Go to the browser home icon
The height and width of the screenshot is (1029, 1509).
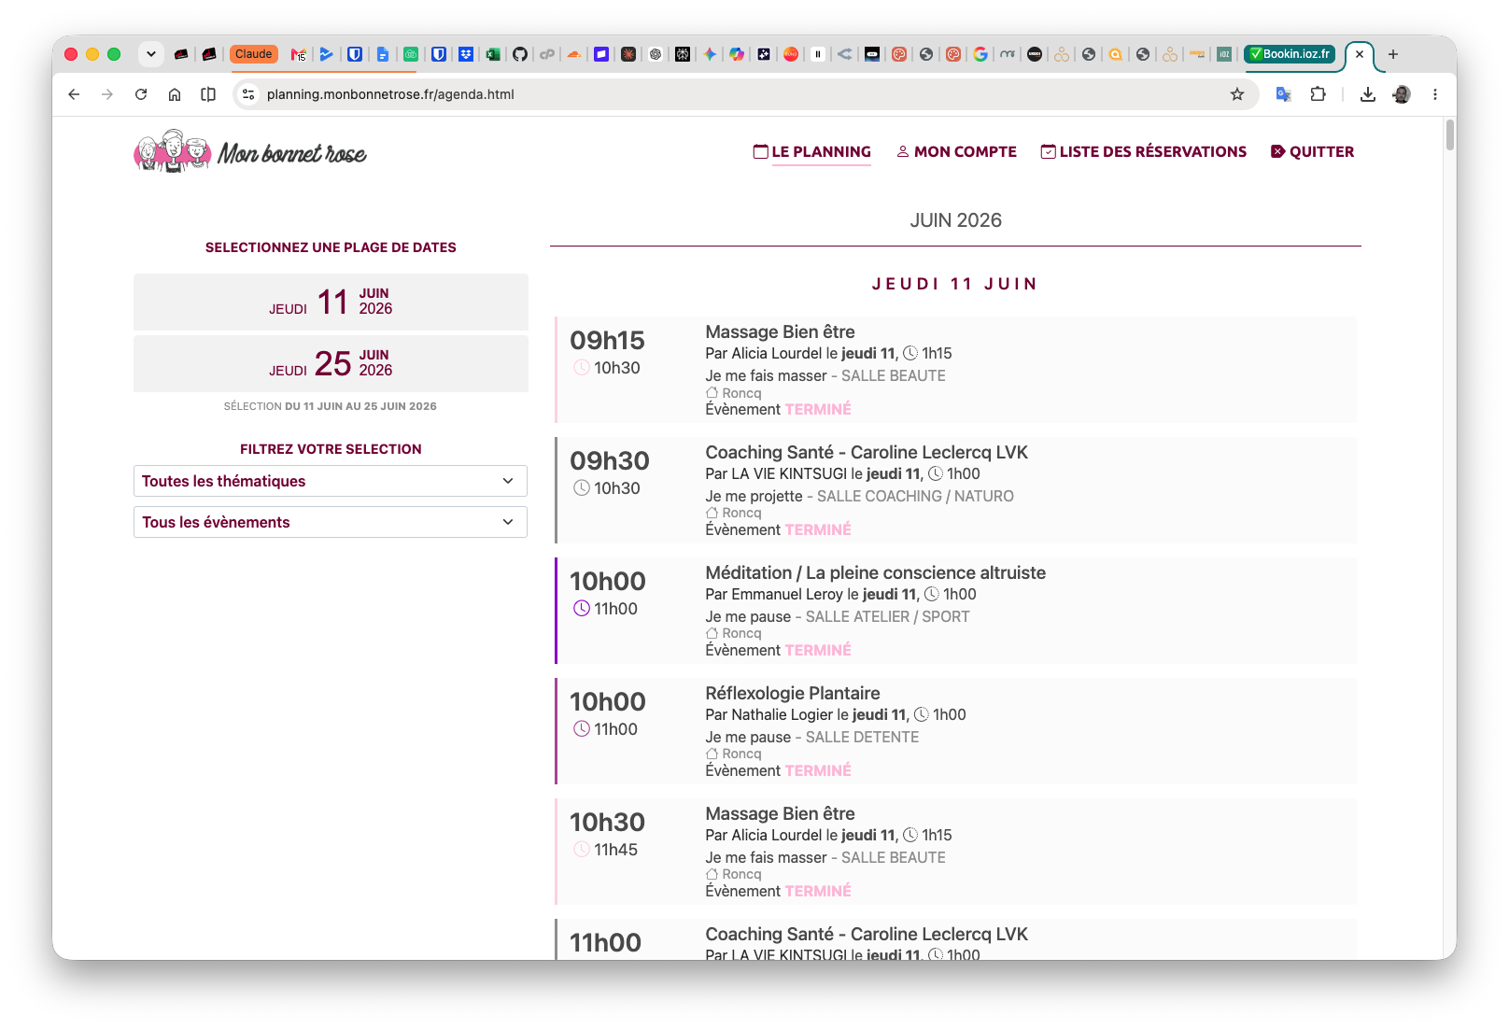[175, 94]
